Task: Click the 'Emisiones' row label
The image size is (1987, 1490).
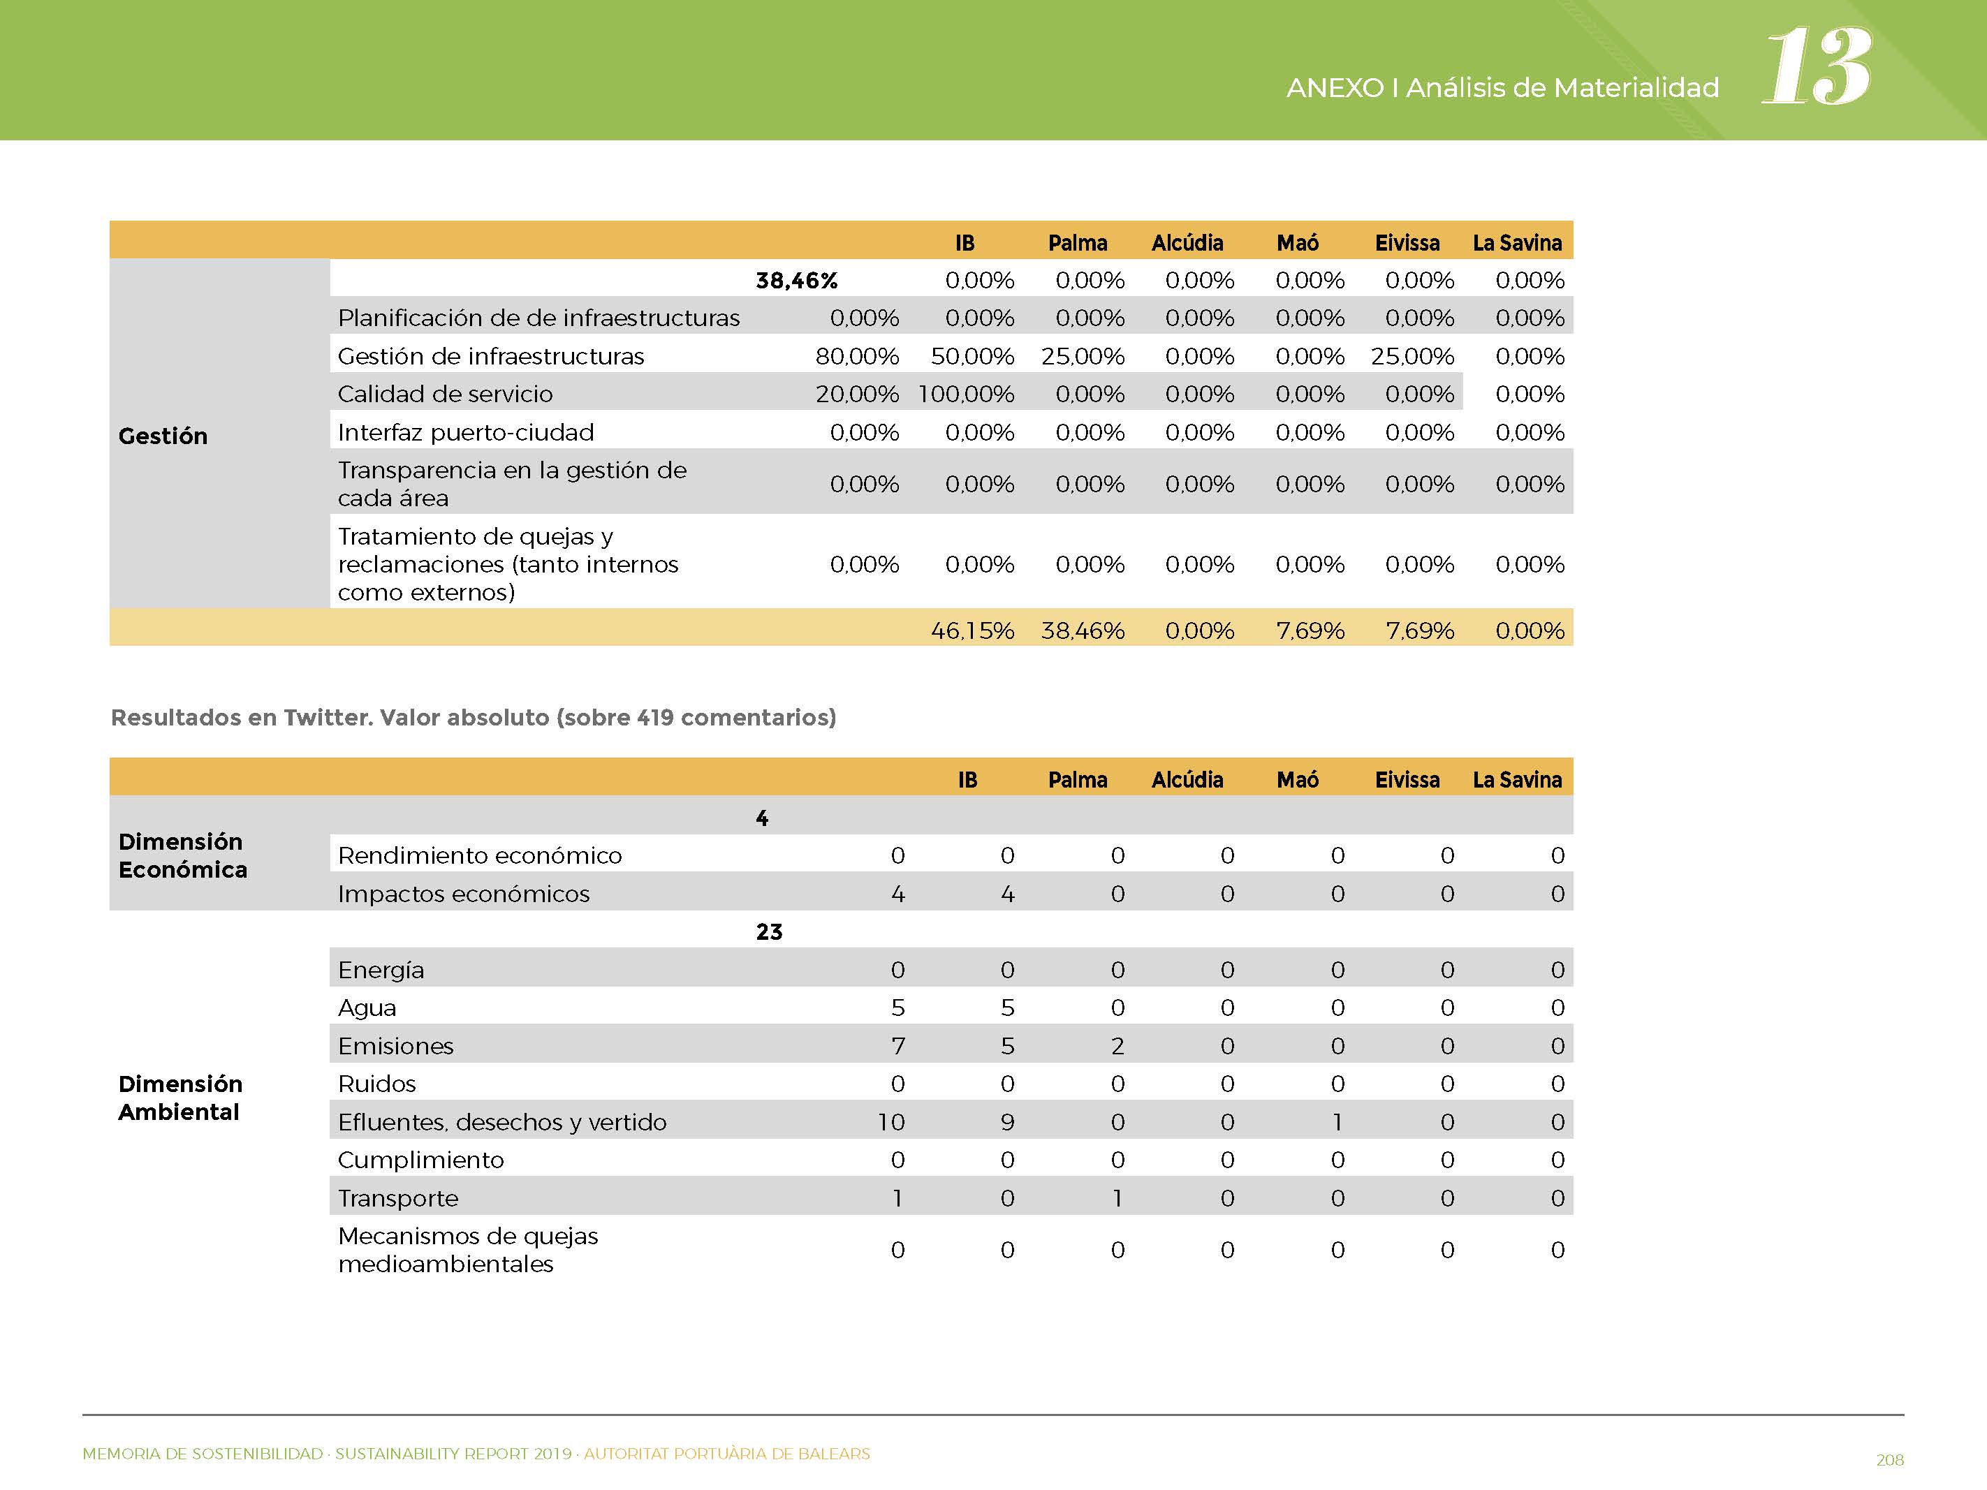Action: click(x=395, y=1047)
